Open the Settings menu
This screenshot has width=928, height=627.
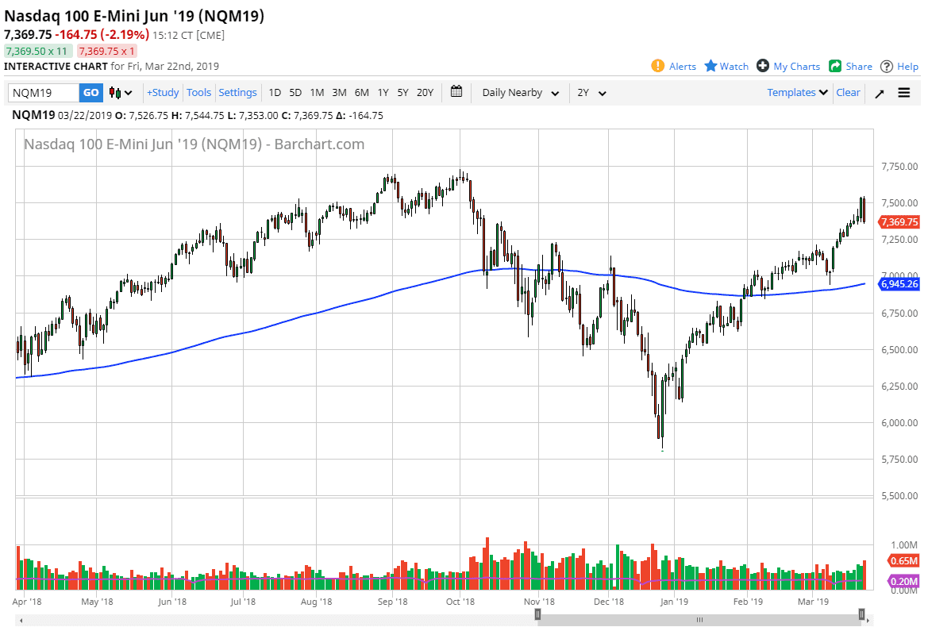237,92
